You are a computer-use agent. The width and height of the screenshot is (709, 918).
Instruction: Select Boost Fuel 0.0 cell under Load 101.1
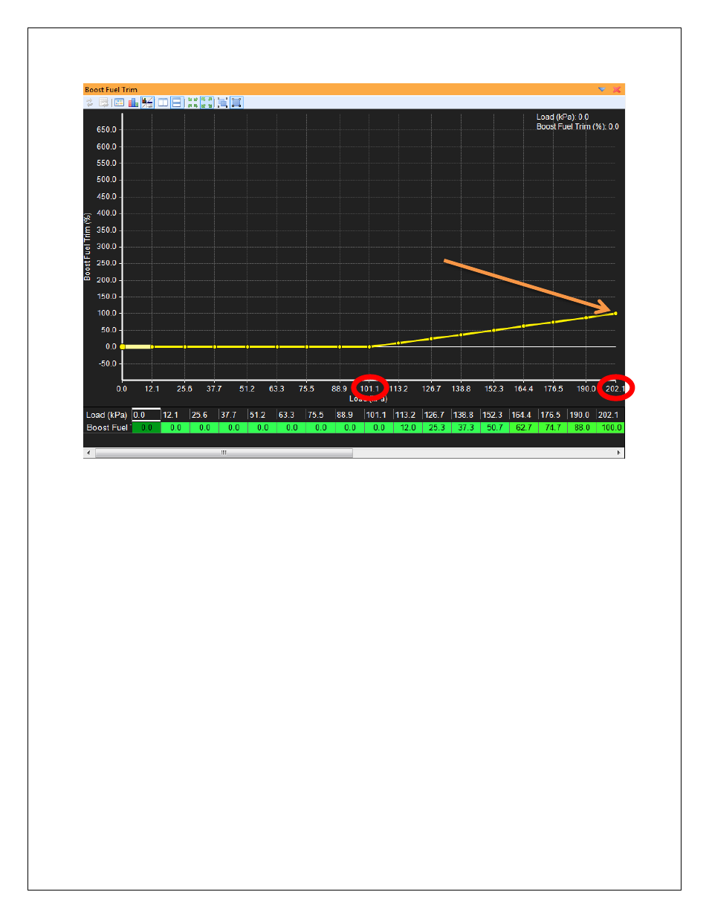coord(378,427)
